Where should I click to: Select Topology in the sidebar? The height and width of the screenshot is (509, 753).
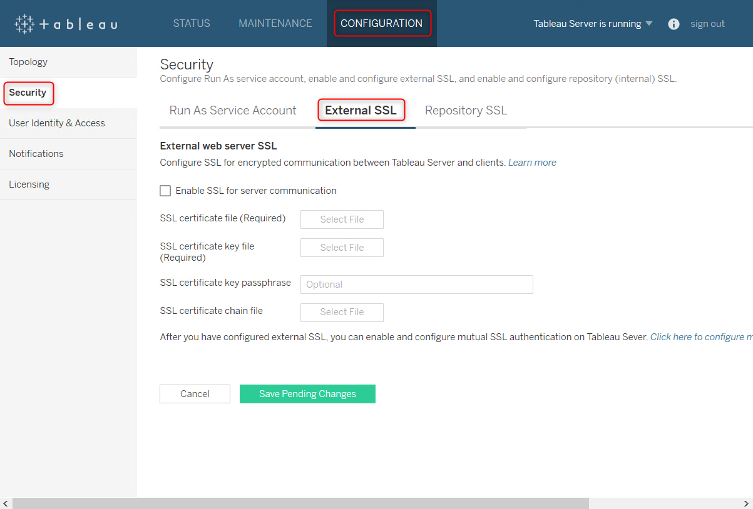click(x=28, y=61)
